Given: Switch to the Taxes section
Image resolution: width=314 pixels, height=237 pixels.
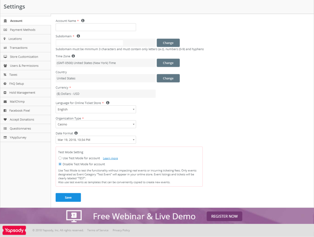Looking at the screenshot, I should (13, 74).
